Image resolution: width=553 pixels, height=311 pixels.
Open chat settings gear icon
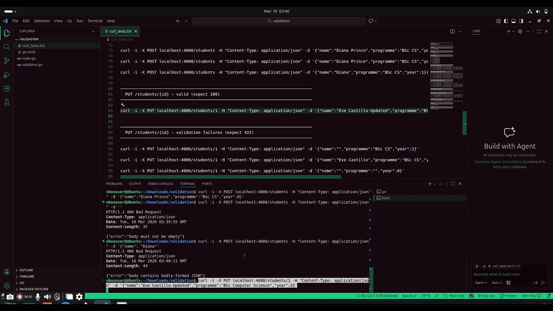(x=520, y=31)
